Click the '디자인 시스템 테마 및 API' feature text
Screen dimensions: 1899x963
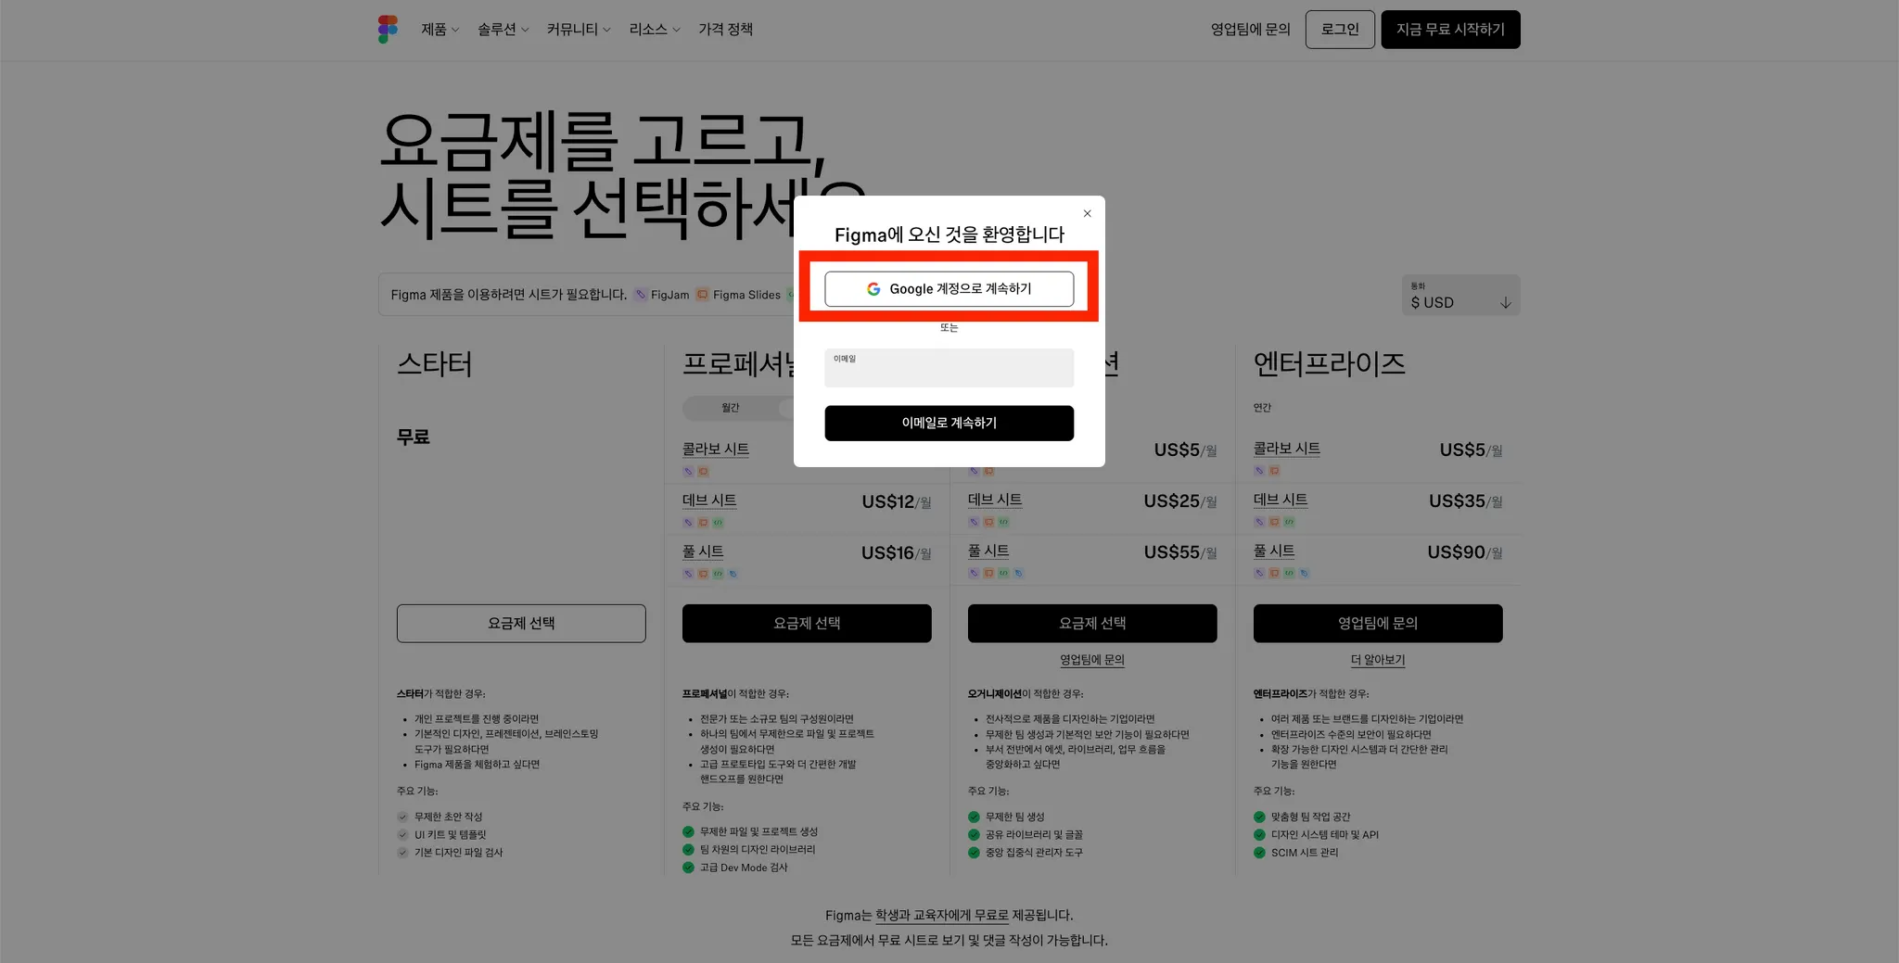point(1325,834)
